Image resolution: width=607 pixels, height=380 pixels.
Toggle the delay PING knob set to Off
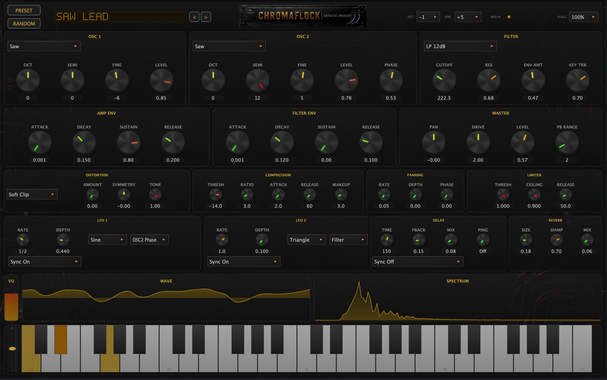(483, 240)
